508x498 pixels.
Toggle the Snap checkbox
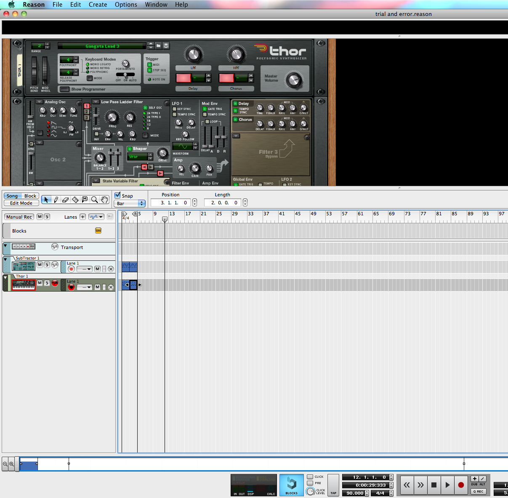coord(118,195)
